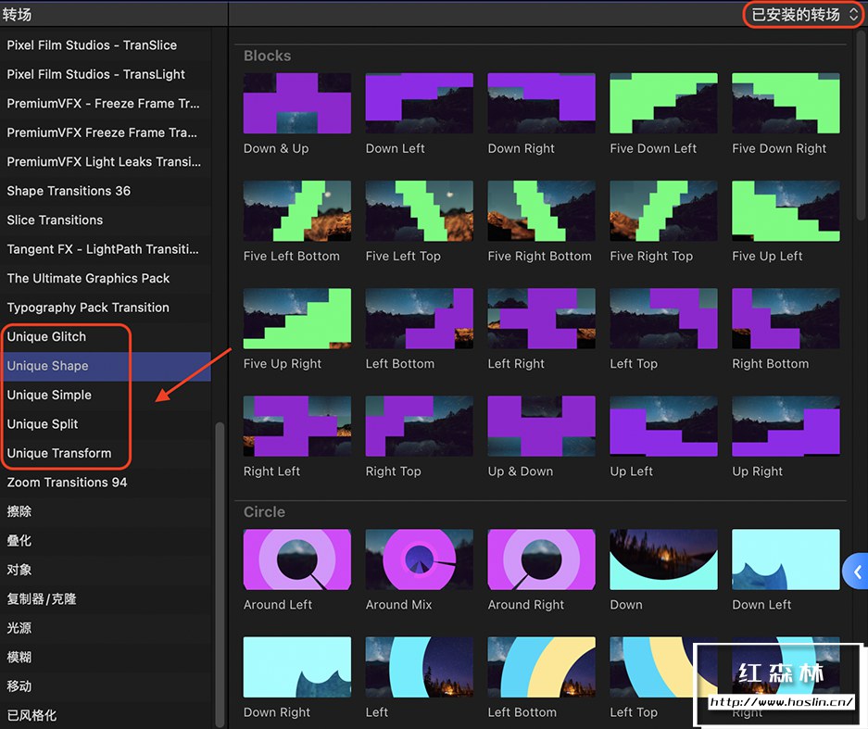868x729 pixels.
Task: Open the 已安装的转场 dropdown
Action: pyautogui.click(x=804, y=15)
